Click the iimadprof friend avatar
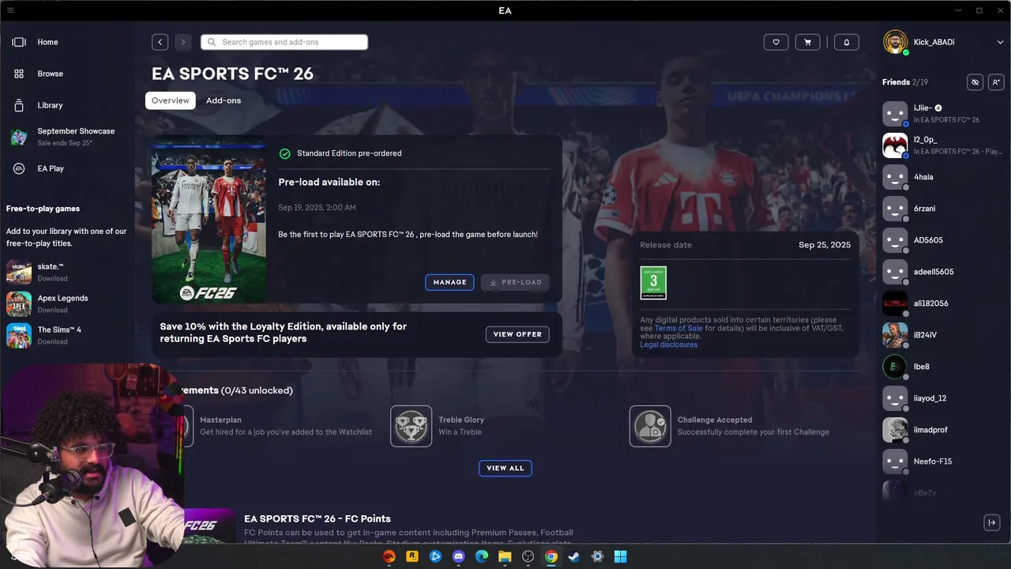This screenshot has height=569, width=1011. (895, 430)
